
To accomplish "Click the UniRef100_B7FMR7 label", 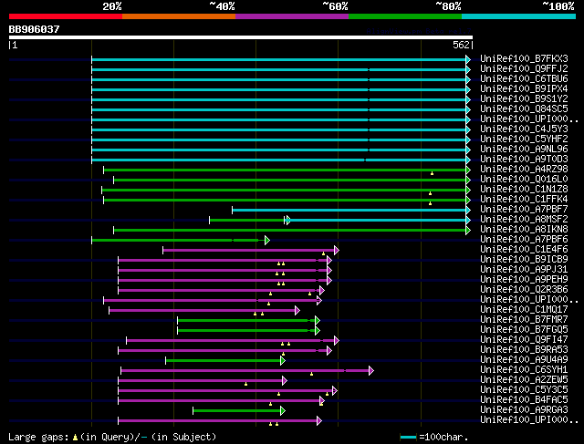I will (x=524, y=320).
